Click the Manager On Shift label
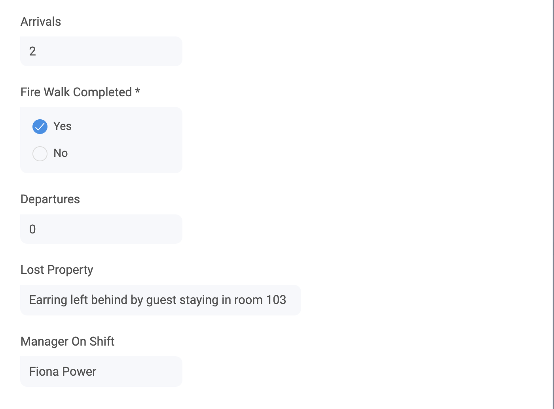 pyautogui.click(x=67, y=341)
